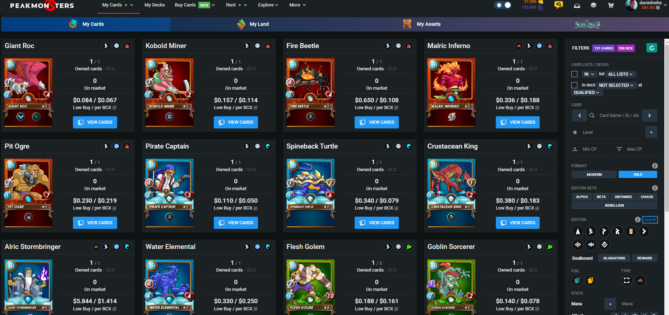Expand Explore menu dropdown

[x=268, y=5]
